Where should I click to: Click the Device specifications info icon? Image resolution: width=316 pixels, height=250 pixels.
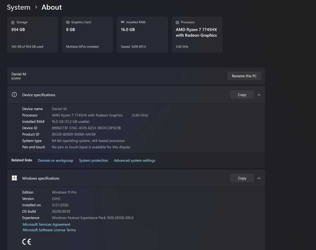pos(14,95)
